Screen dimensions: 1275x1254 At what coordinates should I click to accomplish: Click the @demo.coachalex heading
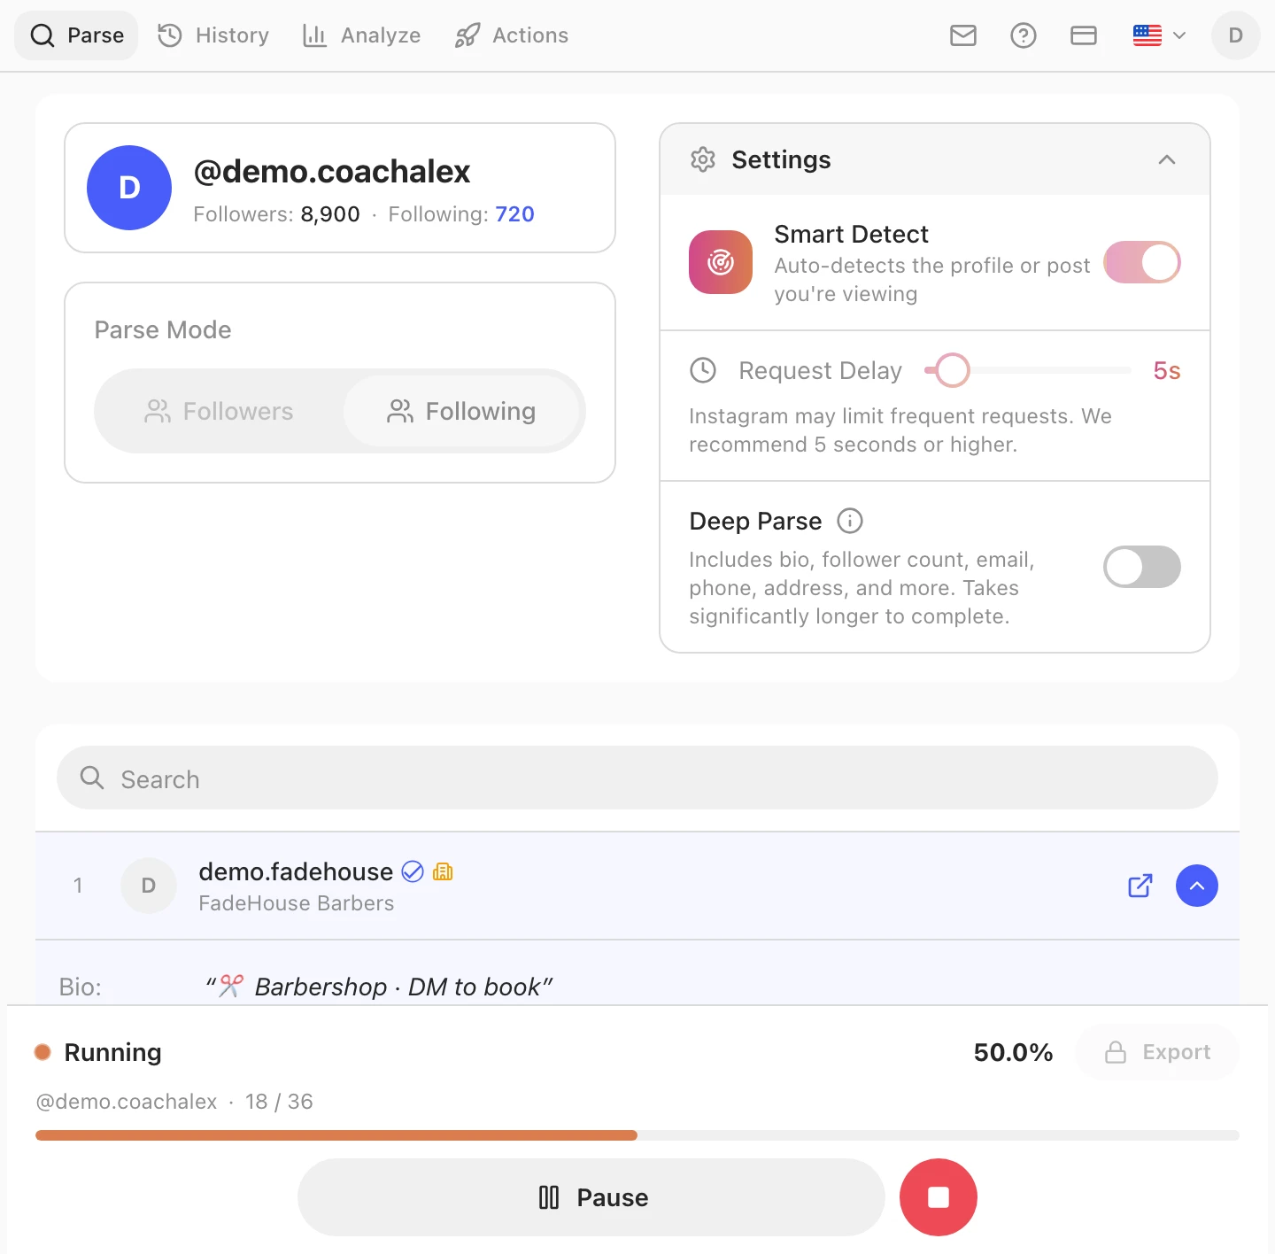point(332,171)
